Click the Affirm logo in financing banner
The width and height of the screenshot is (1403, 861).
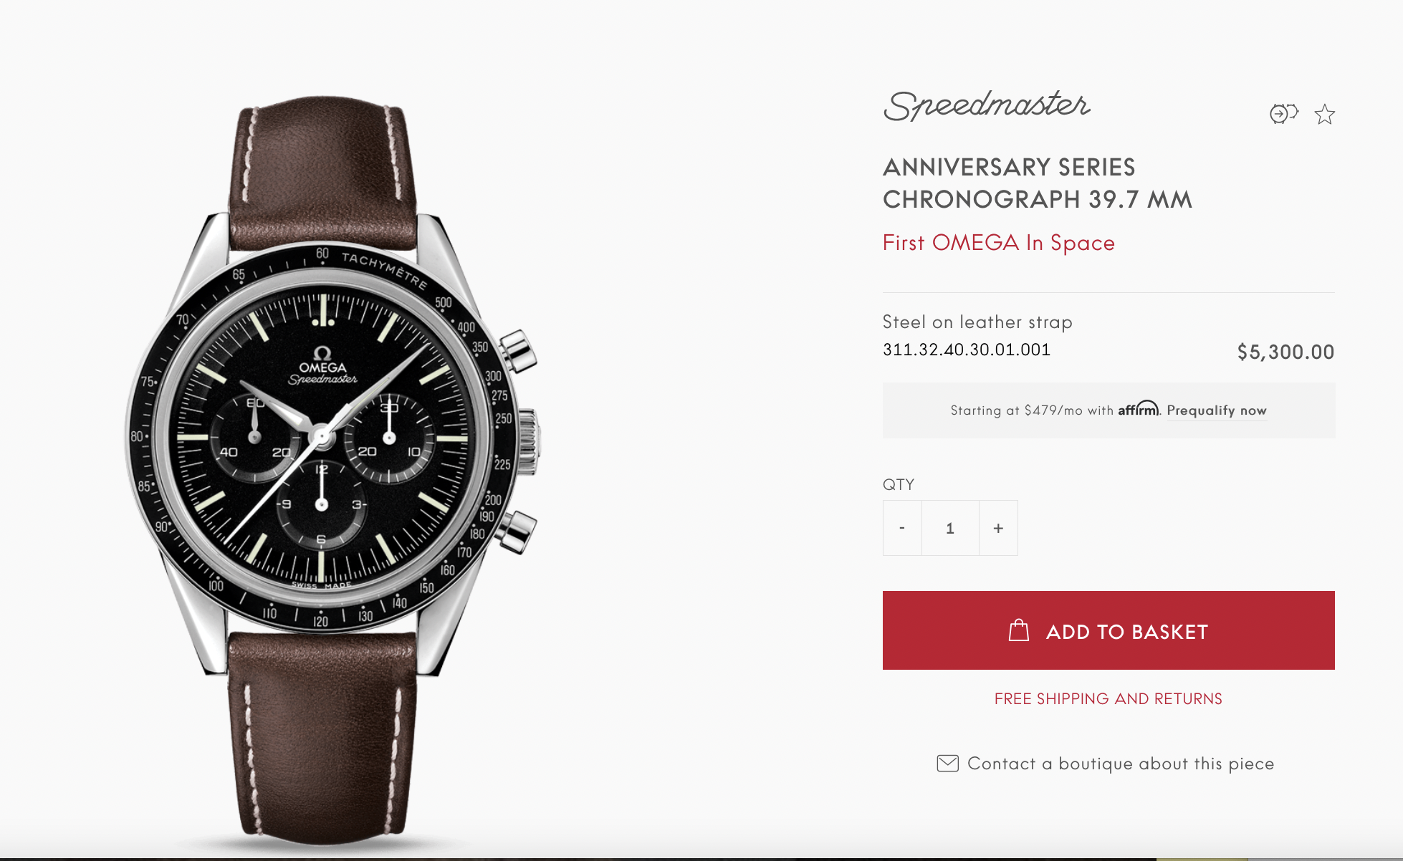[x=1138, y=409]
